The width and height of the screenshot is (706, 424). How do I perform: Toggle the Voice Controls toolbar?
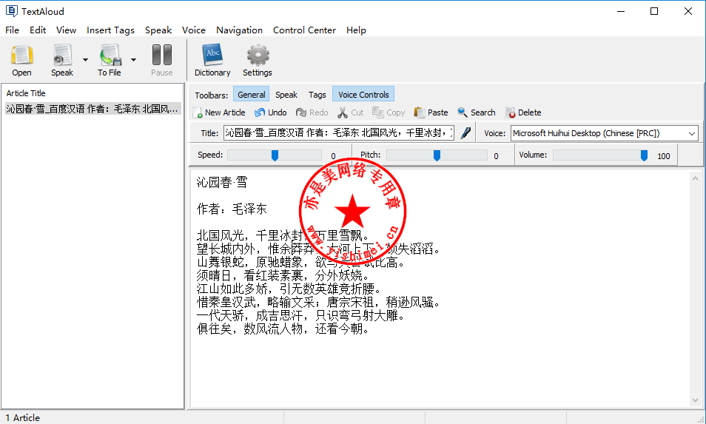click(363, 95)
